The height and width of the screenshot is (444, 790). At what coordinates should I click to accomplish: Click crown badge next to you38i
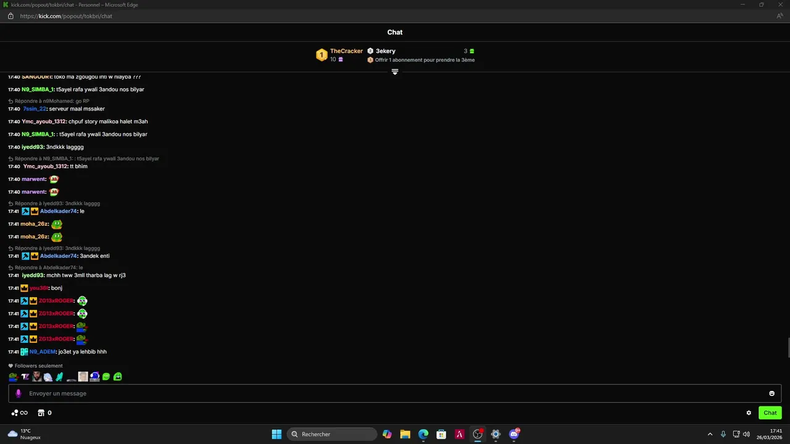pyautogui.click(x=24, y=288)
